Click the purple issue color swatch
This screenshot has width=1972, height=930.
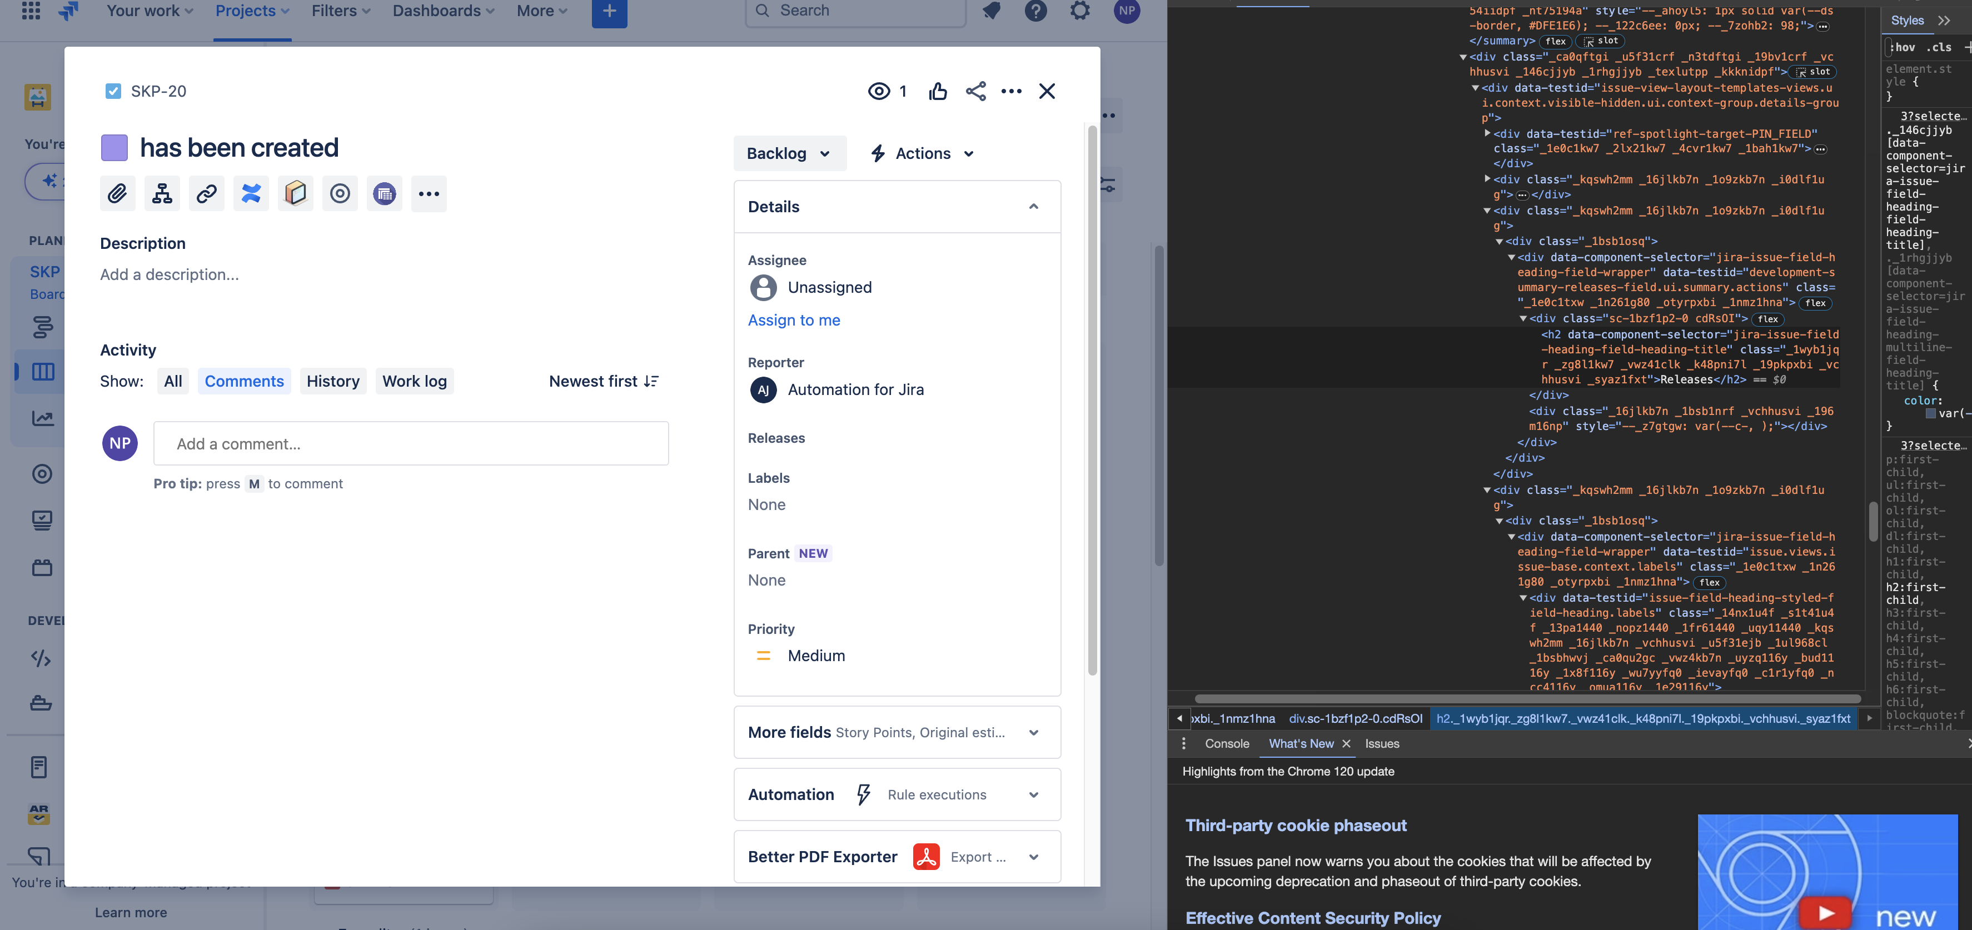[114, 148]
